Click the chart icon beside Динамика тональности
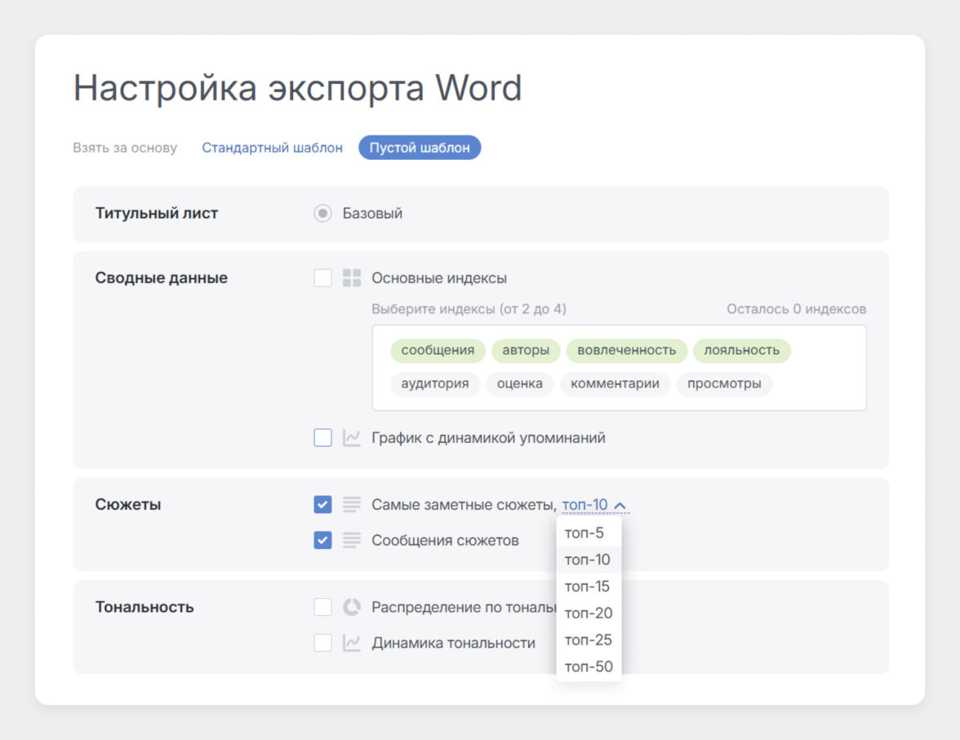The width and height of the screenshot is (960, 740). (x=352, y=643)
